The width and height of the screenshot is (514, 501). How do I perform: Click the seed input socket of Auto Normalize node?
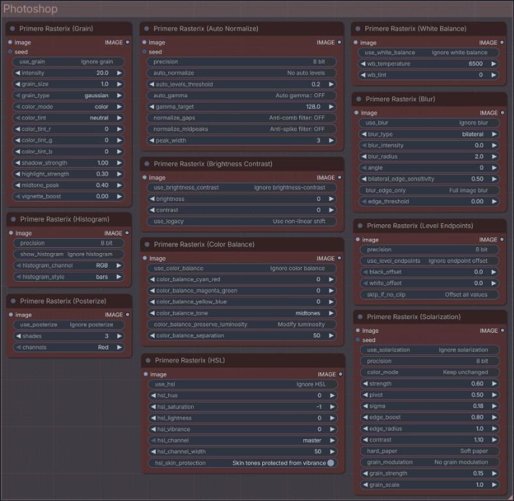pyautogui.click(x=144, y=52)
